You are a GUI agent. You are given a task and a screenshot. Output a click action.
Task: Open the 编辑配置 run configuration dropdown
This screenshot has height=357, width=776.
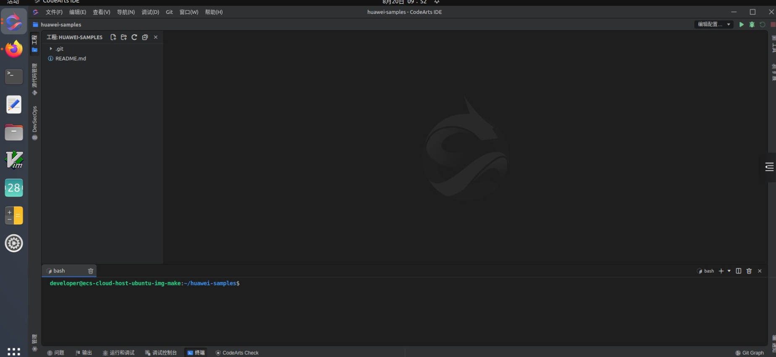click(x=714, y=24)
